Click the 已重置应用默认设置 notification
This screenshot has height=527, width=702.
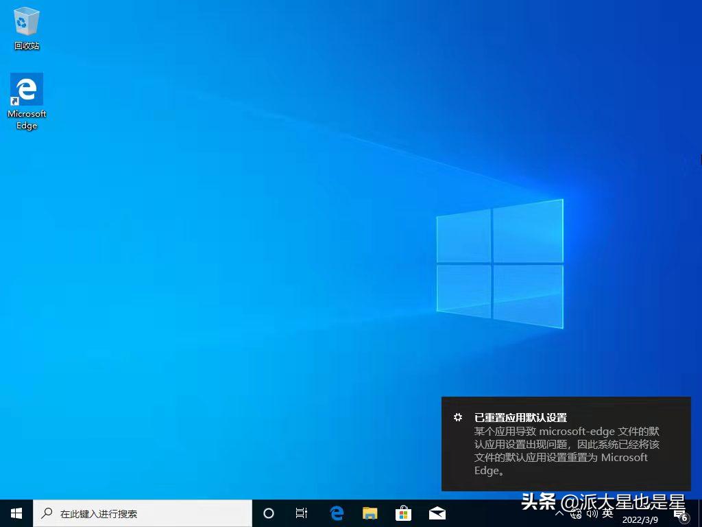pyautogui.click(x=522, y=417)
